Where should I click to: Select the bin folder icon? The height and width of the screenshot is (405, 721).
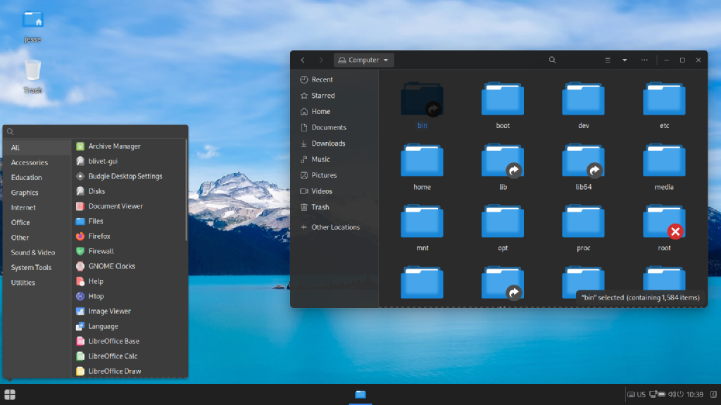click(422, 100)
